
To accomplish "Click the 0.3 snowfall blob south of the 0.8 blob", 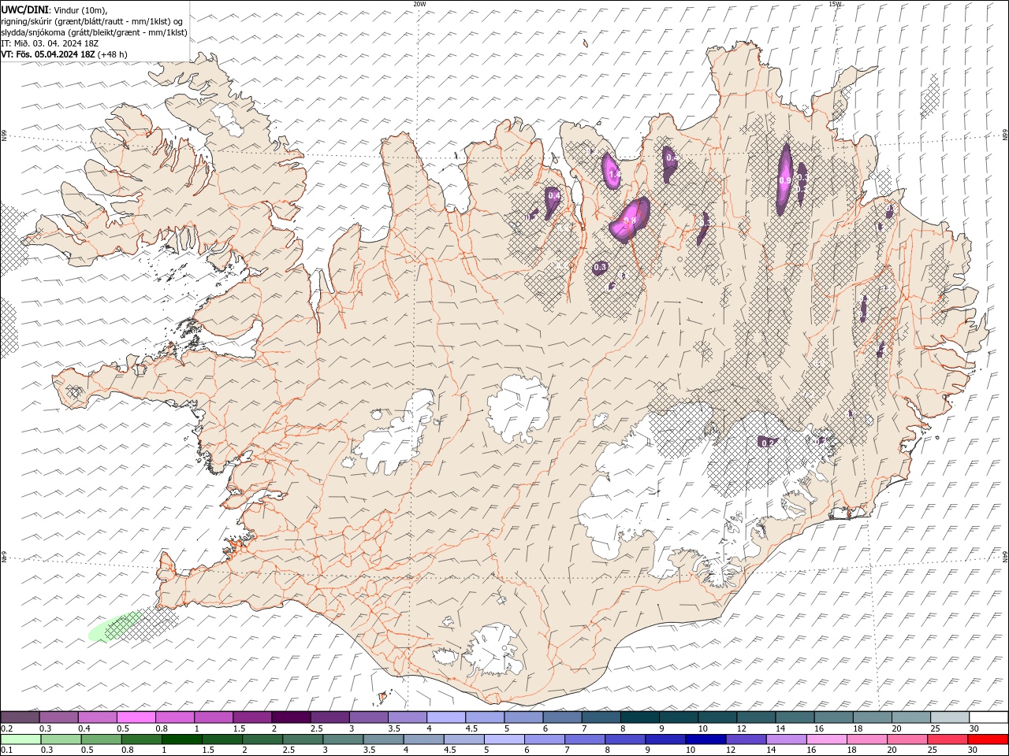I will click(600, 268).
